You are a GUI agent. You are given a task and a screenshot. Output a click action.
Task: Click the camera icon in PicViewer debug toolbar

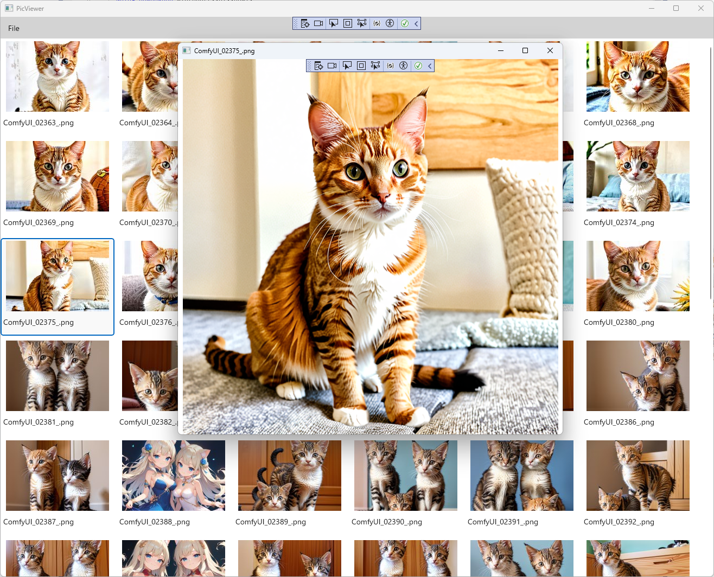[x=318, y=23]
